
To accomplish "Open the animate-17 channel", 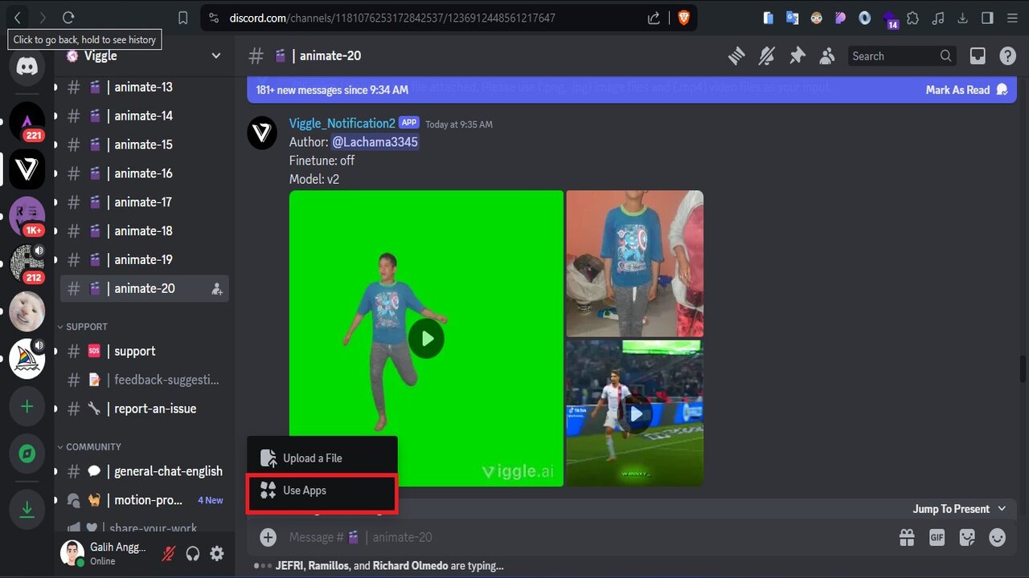I will (x=145, y=202).
